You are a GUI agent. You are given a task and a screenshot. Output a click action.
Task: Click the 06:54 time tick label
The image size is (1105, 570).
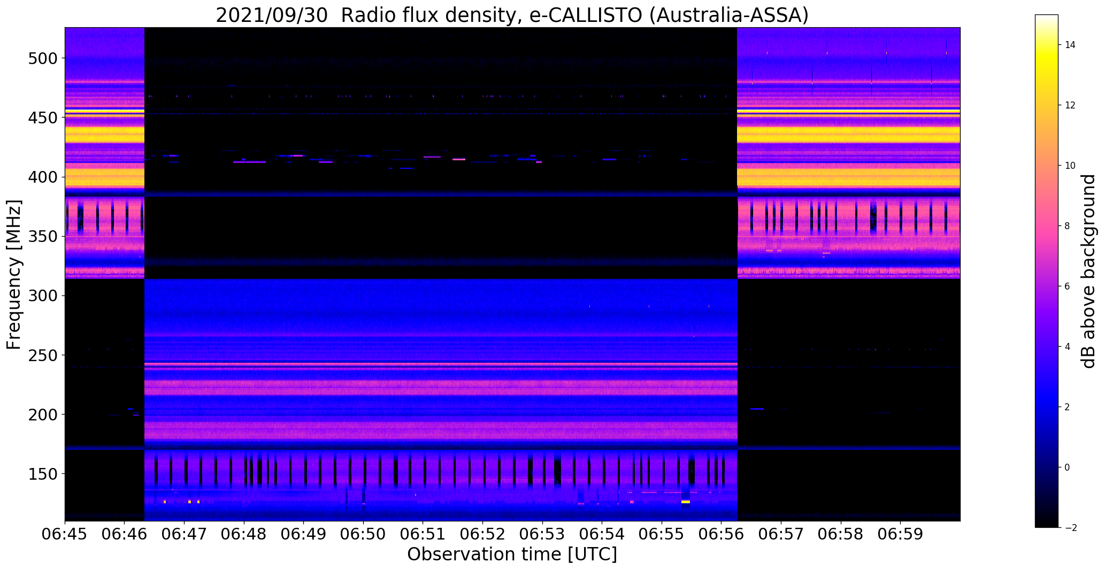tap(602, 535)
